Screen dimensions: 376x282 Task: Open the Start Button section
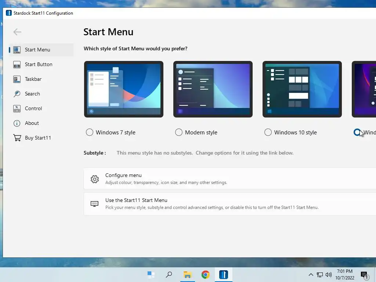tap(41, 65)
